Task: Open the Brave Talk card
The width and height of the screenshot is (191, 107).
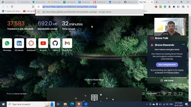Action: [167, 38]
